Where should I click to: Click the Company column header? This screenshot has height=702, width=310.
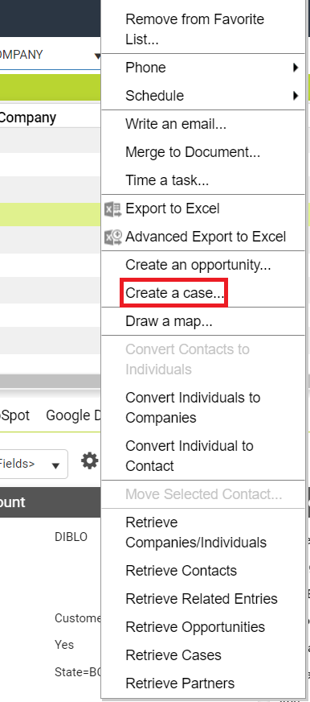click(27, 118)
